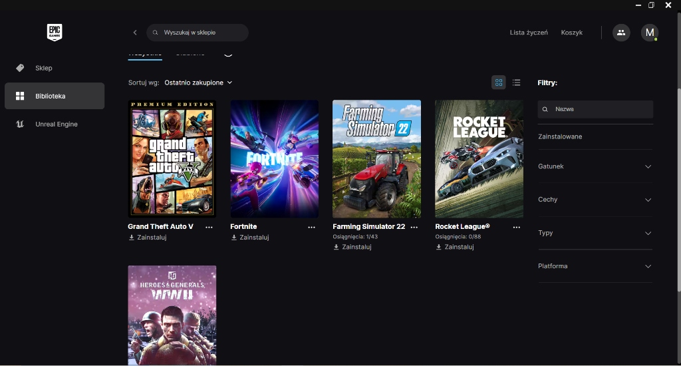Open the Koszyk cart
681x366 pixels.
[571, 33]
